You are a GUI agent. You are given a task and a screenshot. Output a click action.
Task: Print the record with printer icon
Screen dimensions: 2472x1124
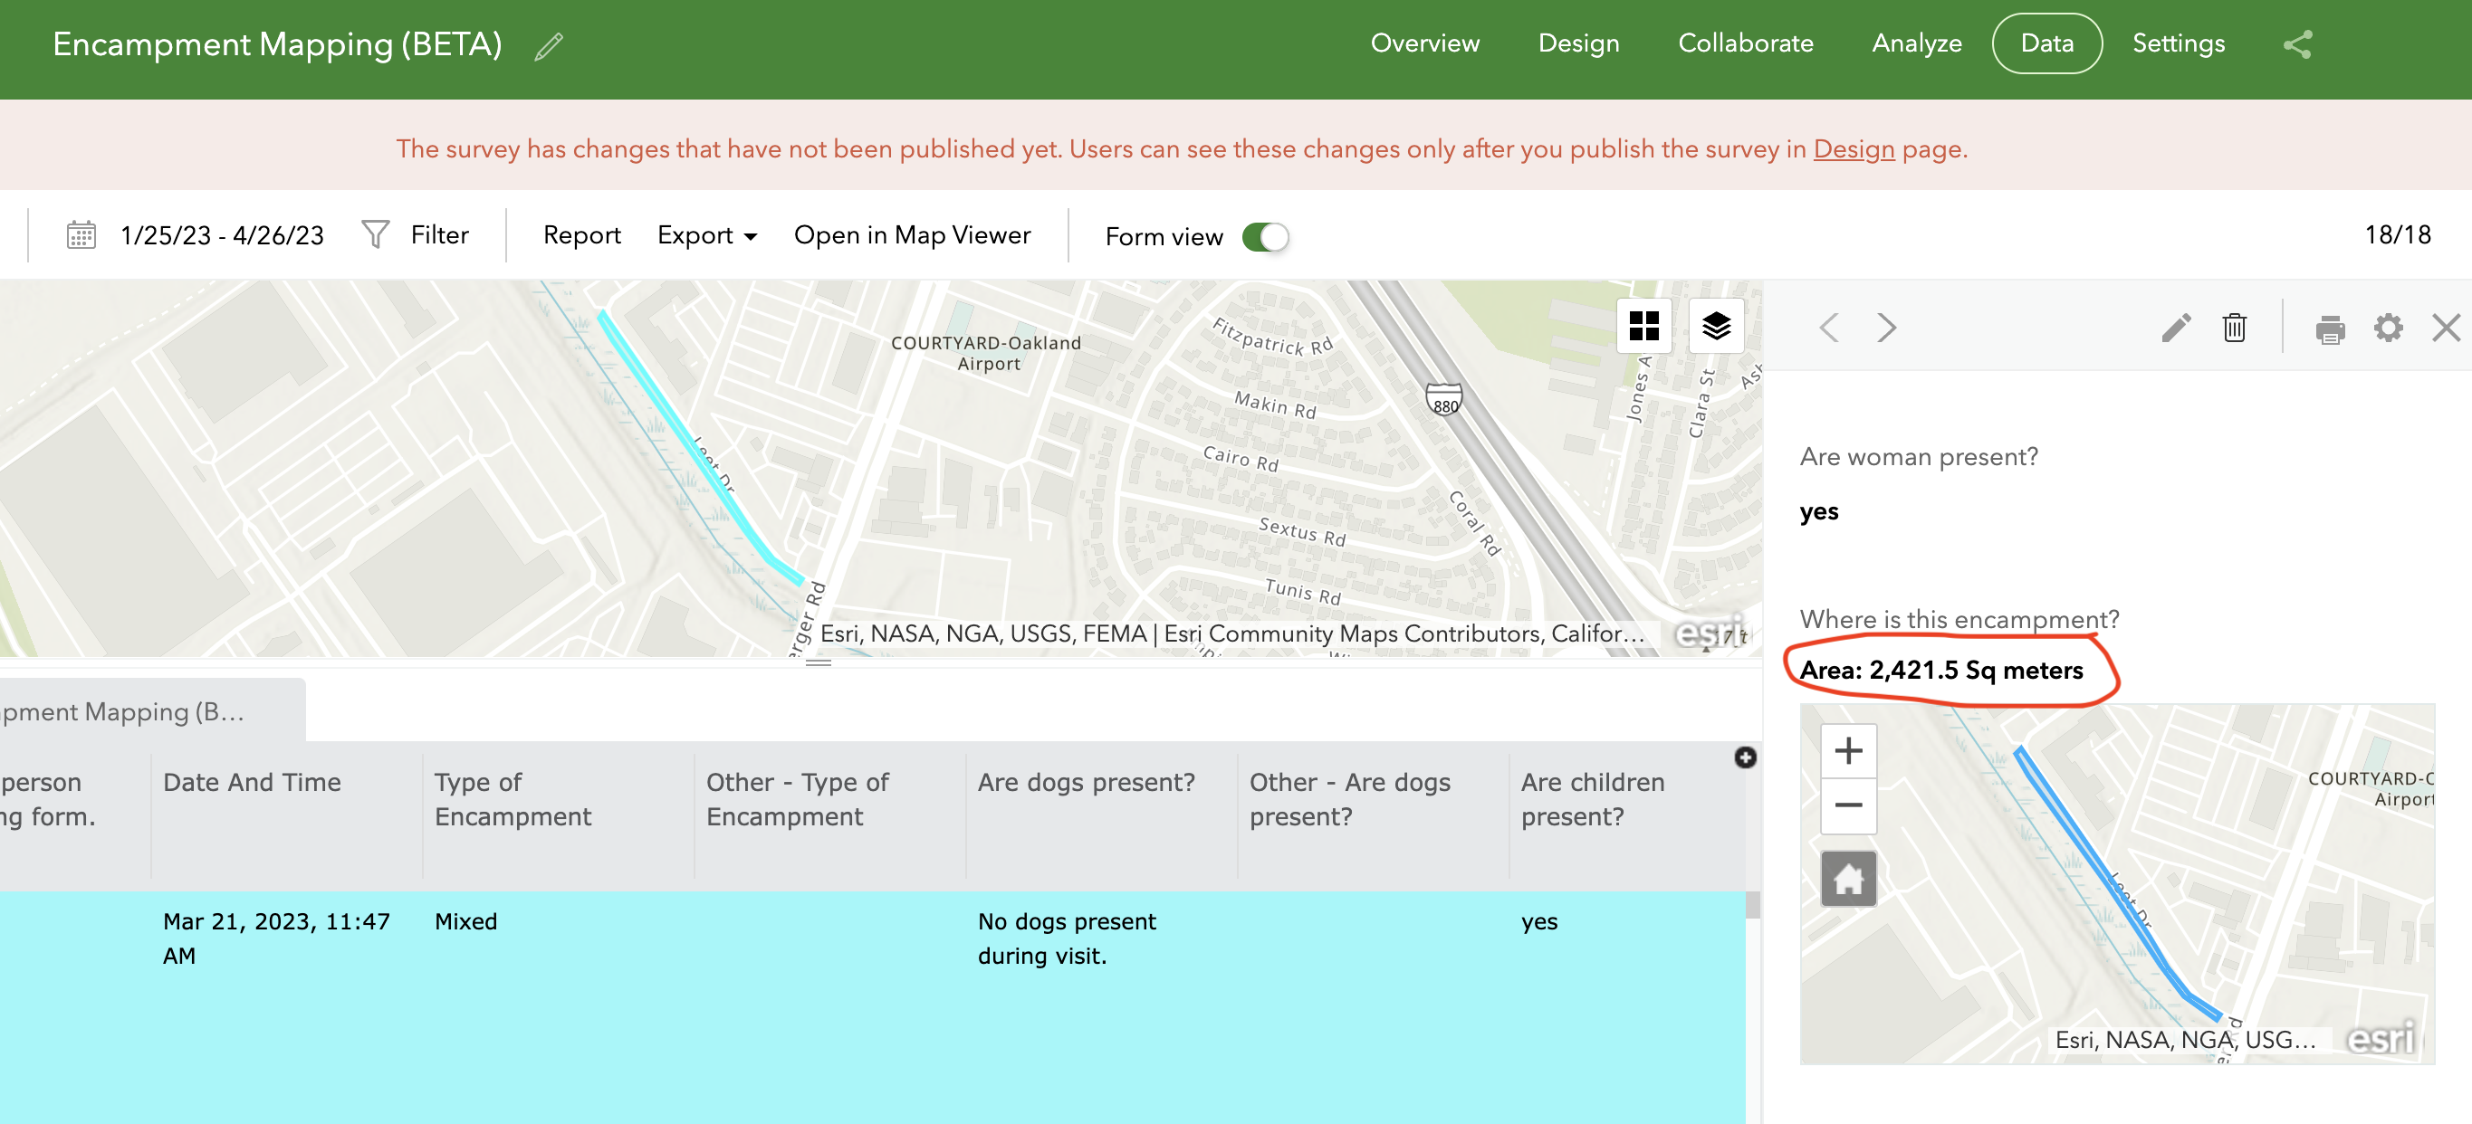coord(2330,329)
